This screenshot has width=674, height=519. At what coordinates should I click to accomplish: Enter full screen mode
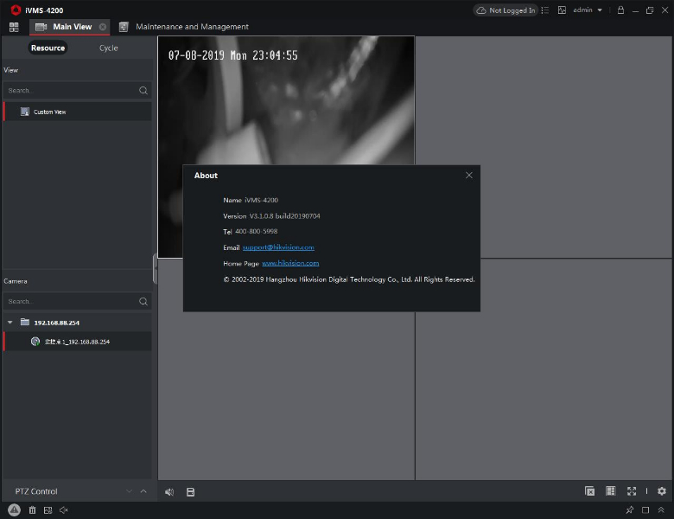point(632,491)
